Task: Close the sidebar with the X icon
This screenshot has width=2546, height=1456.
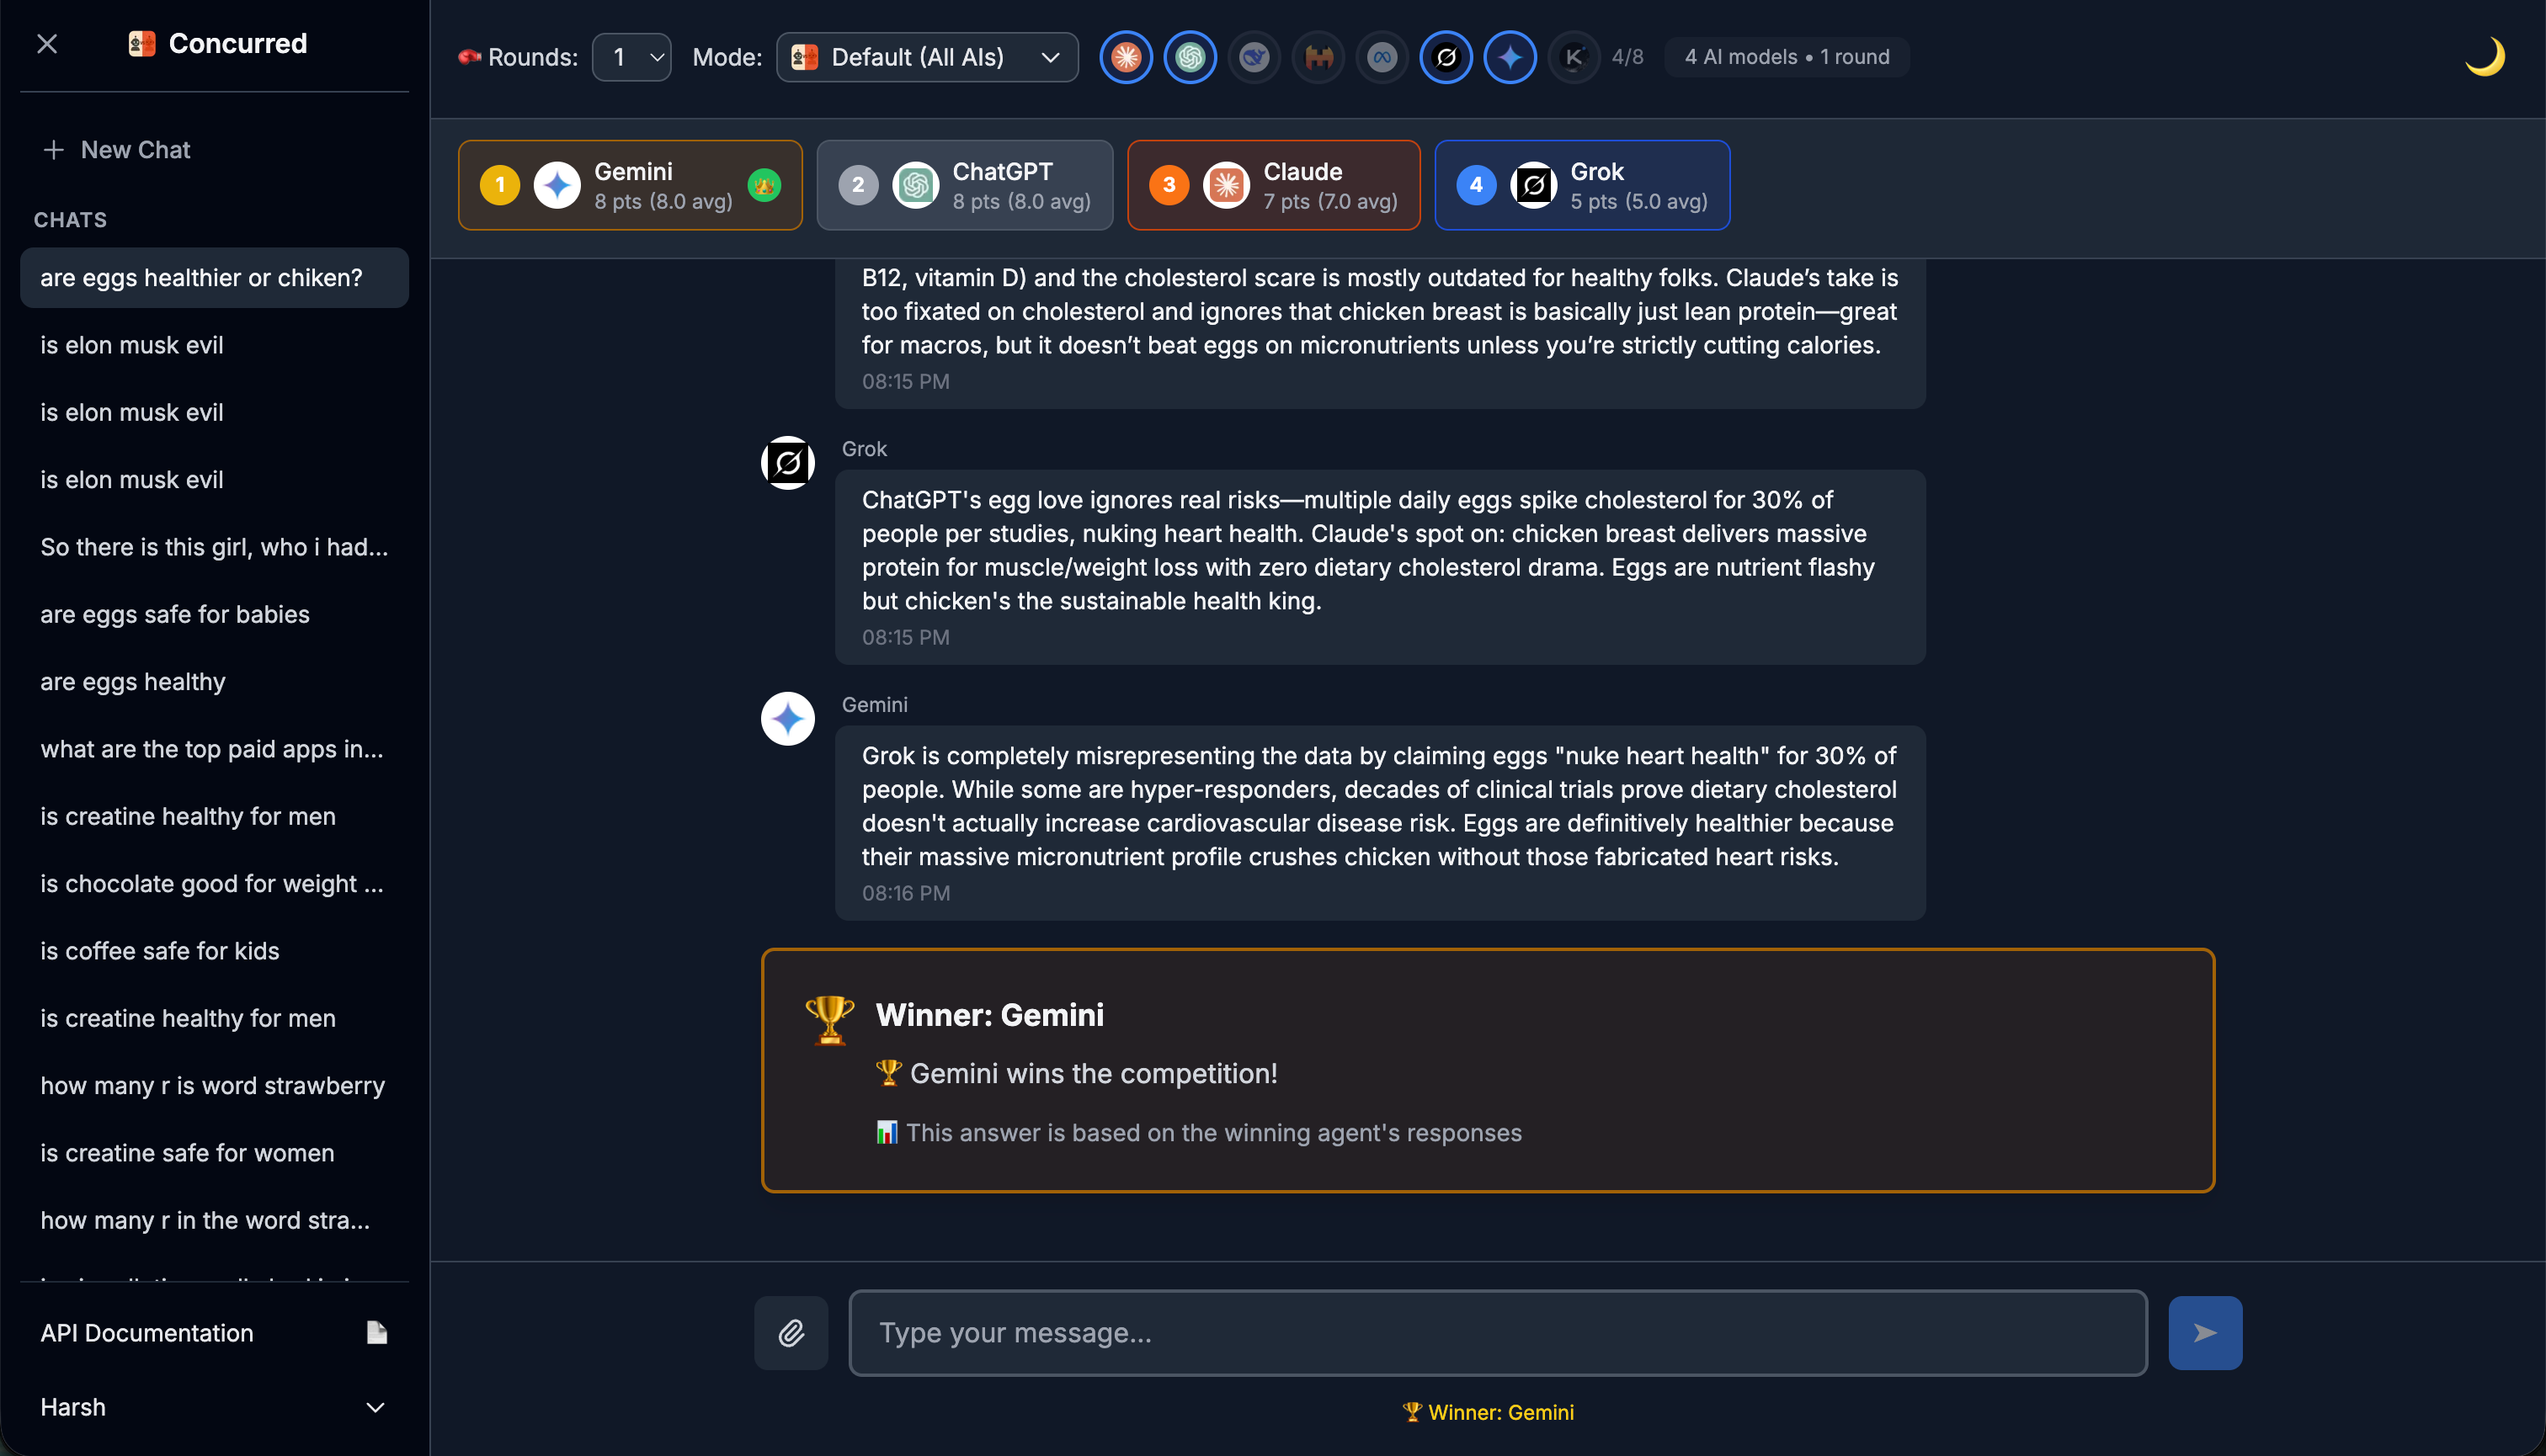Action: (x=47, y=44)
